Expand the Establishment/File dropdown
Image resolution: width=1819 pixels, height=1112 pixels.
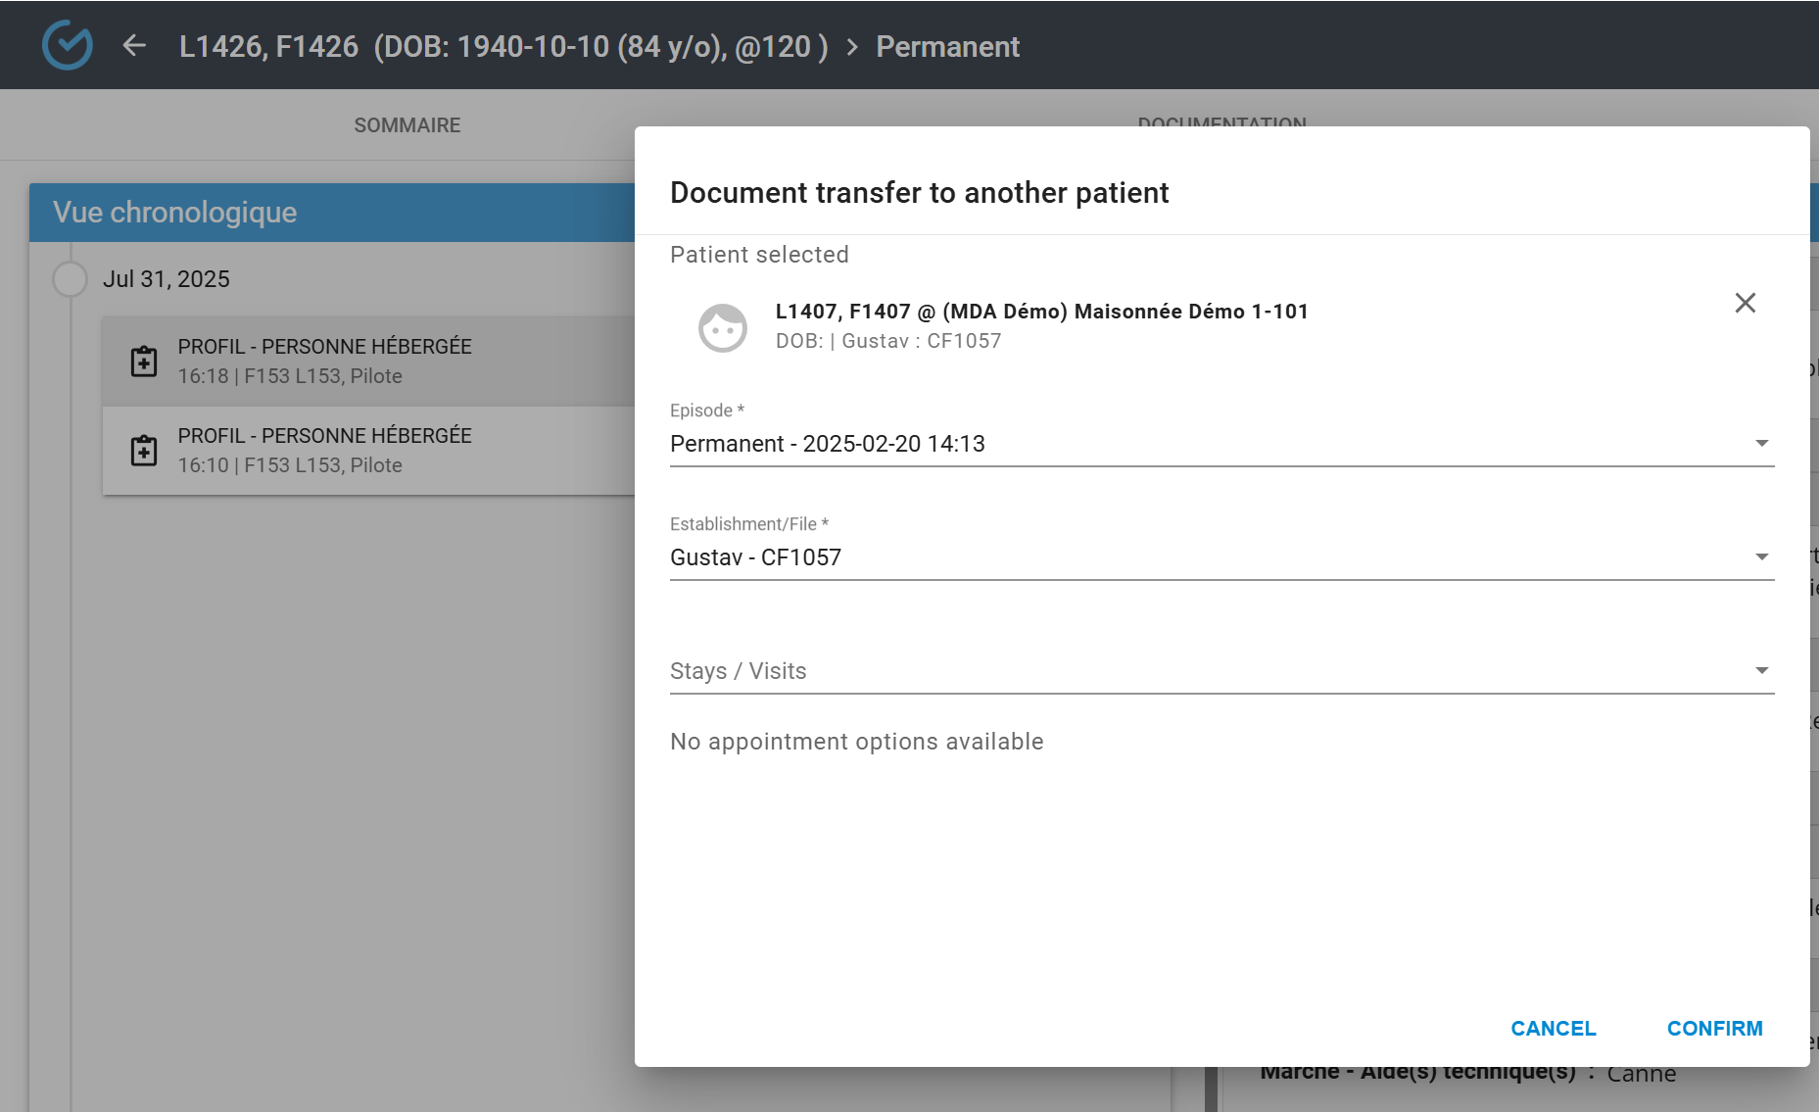click(x=1221, y=557)
